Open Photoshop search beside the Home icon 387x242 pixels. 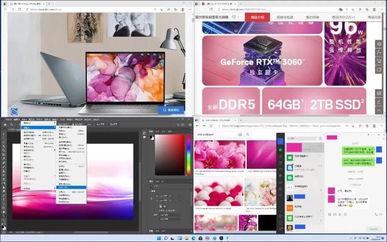[x=11, y=125]
